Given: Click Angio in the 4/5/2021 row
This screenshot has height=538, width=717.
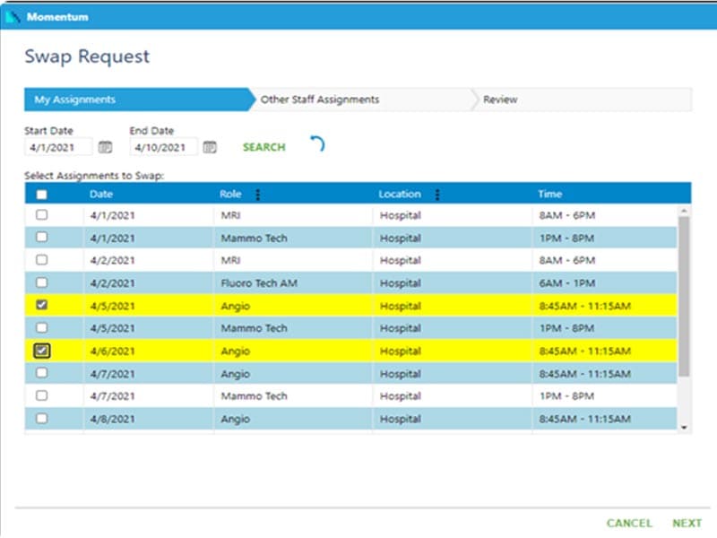Looking at the screenshot, I should pos(236,306).
